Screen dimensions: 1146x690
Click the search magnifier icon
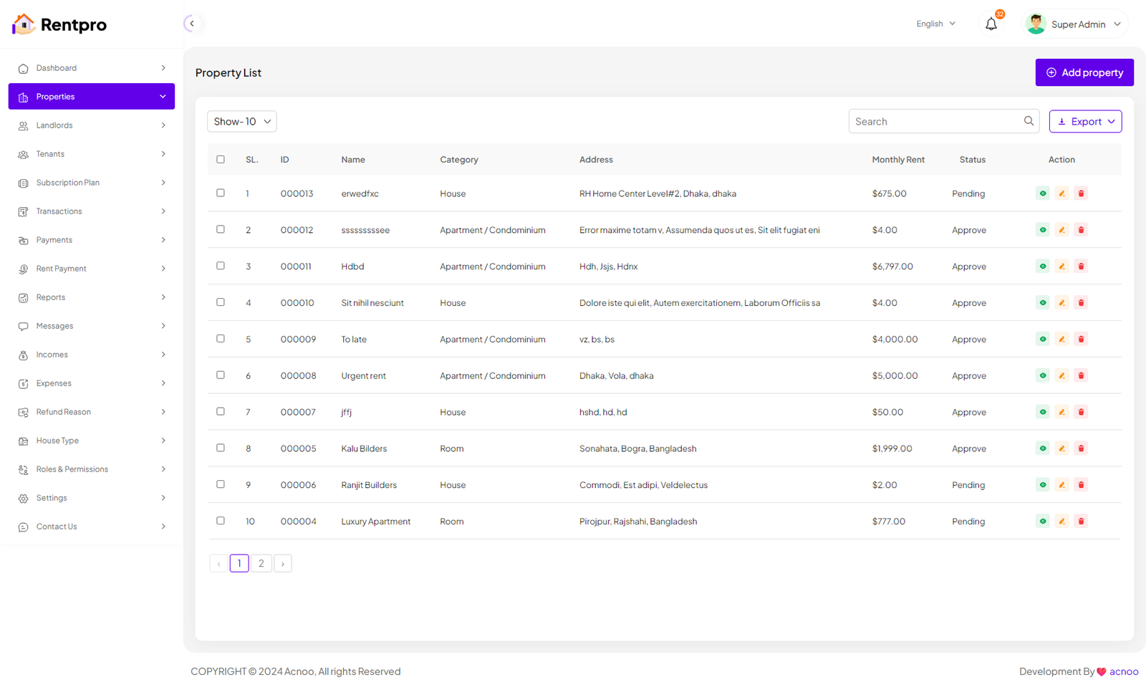[1029, 121]
